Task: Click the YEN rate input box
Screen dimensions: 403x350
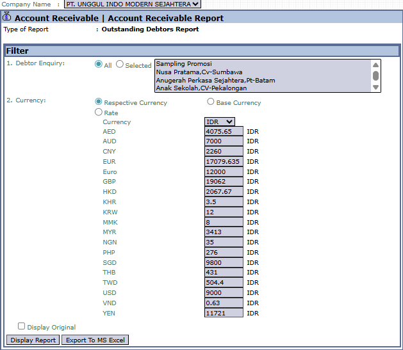Action: (x=224, y=313)
